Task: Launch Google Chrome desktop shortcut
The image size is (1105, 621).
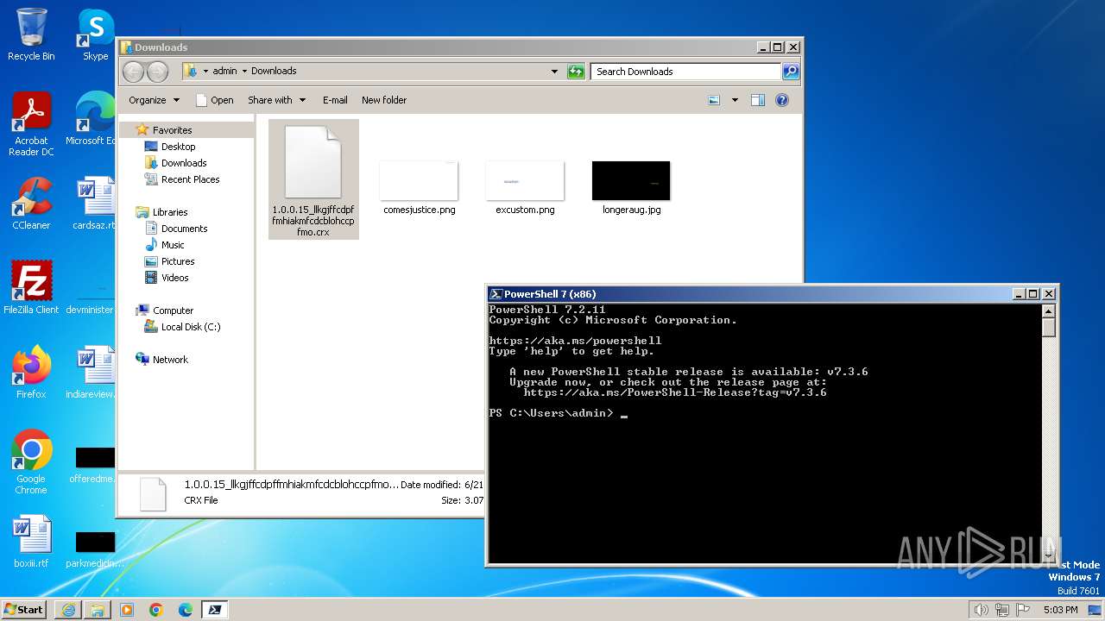Action: point(31,462)
